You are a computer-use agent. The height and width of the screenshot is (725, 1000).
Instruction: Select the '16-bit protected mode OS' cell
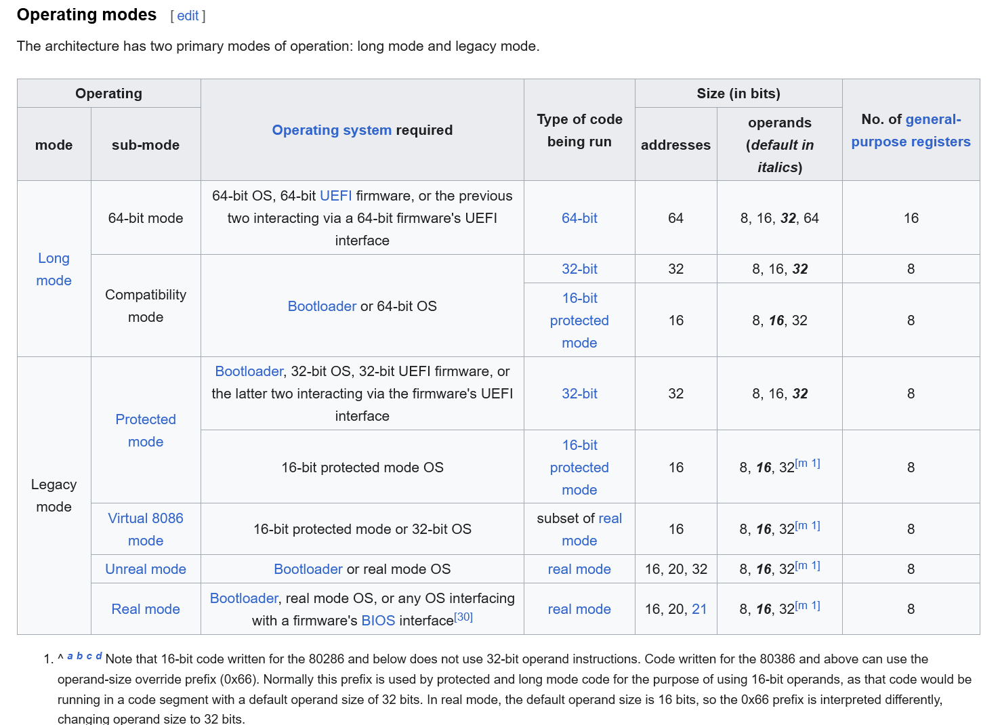(x=362, y=468)
